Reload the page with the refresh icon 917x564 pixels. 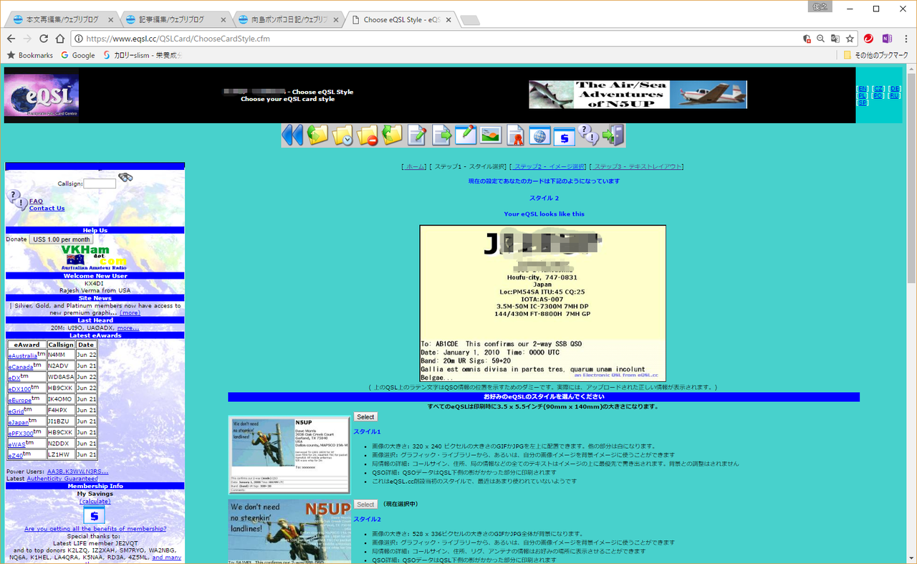coord(44,39)
